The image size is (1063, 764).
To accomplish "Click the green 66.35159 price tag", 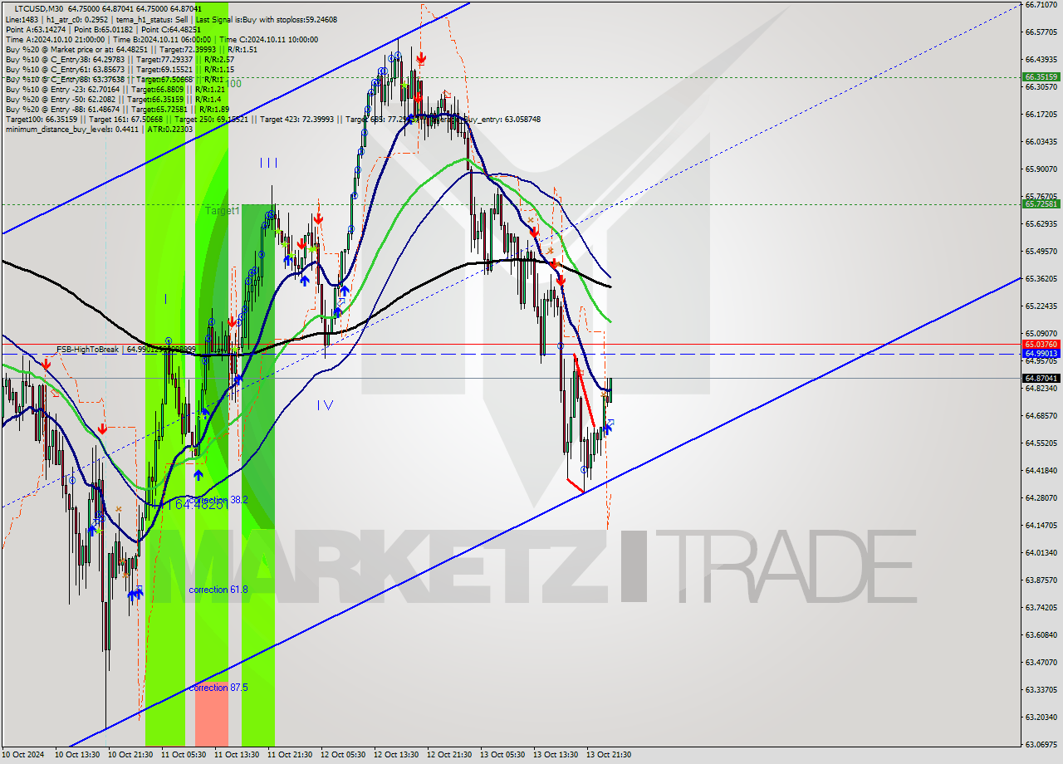I will point(1041,76).
